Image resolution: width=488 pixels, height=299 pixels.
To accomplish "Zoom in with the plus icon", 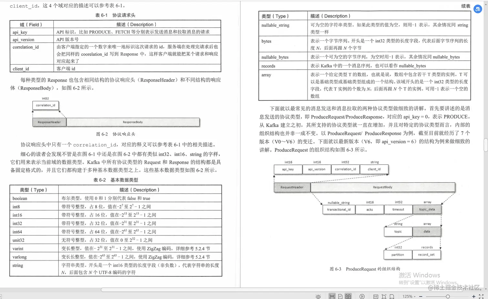I will click(x=474, y=296).
